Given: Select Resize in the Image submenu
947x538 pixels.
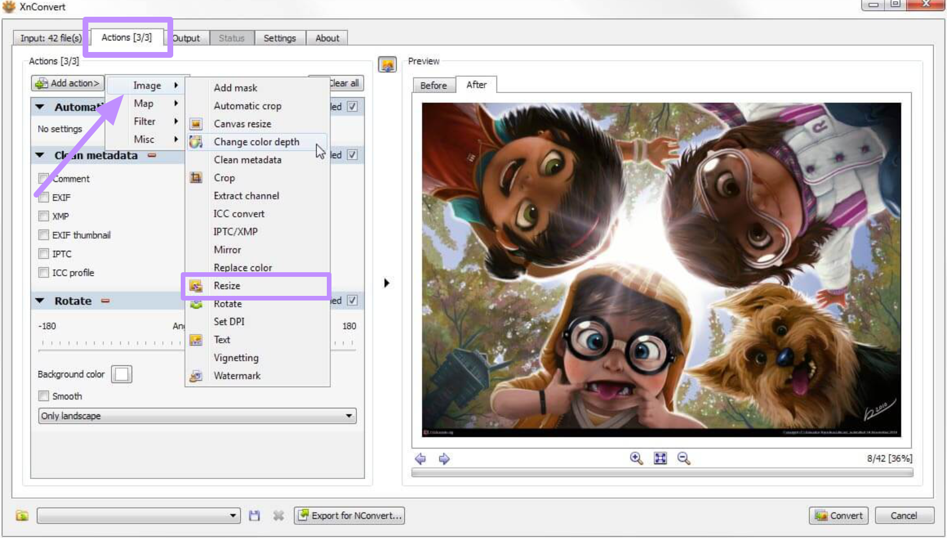Looking at the screenshot, I should (x=257, y=285).
